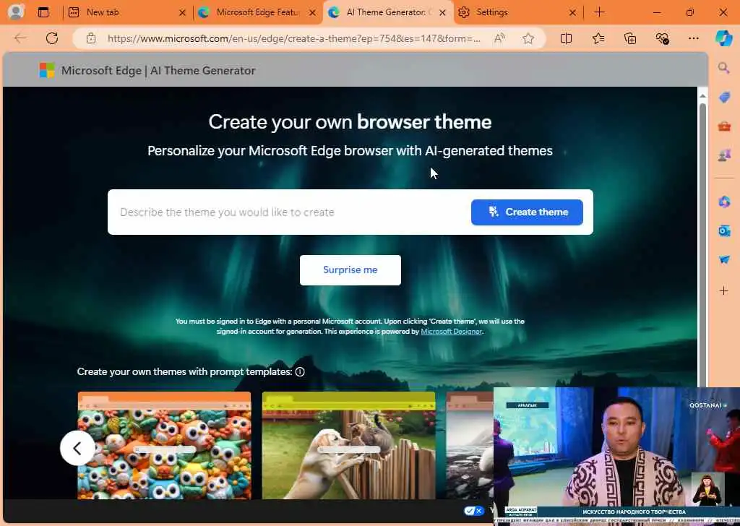This screenshot has width=740, height=526.
Task: Switch to the New tab tab
Action: point(126,12)
